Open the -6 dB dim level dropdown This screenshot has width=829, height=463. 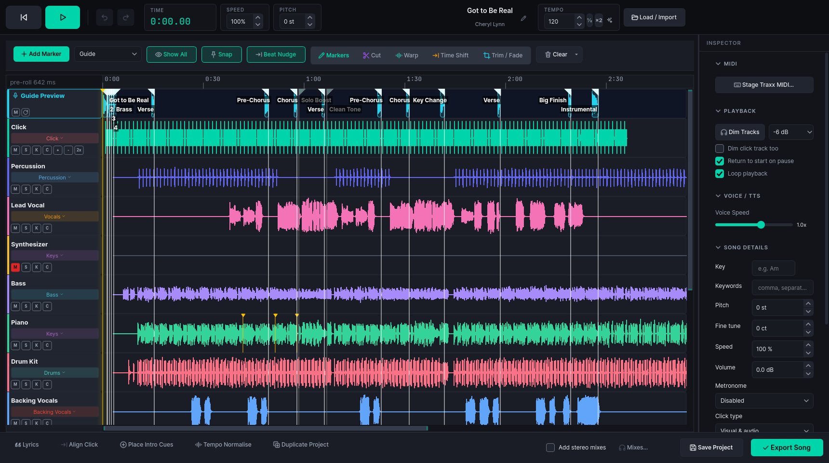(791, 132)
